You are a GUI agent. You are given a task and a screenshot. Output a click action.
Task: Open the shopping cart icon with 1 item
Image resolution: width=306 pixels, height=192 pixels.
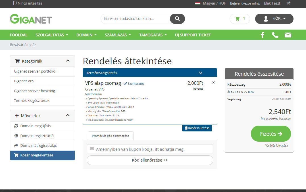[240, 19]
